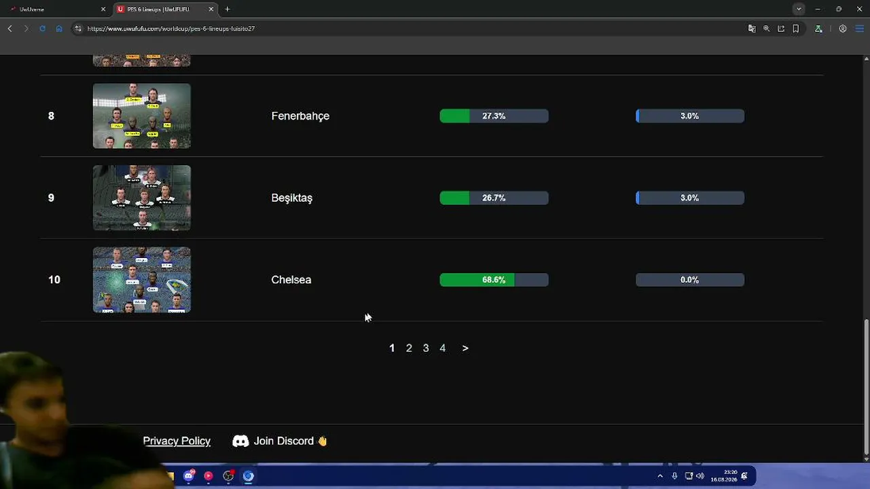870x489 pixels.
Task: Expand the system tray hidden icons
Action: 660,476
